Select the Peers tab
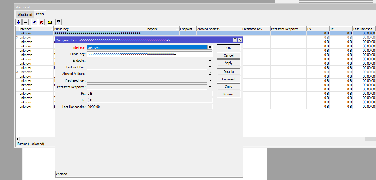This screenshot has height=180, width=376. (40, 14)
